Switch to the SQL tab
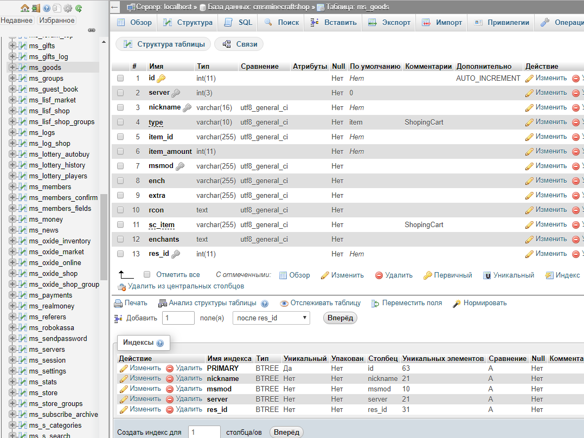 click(x=239, y=23)
